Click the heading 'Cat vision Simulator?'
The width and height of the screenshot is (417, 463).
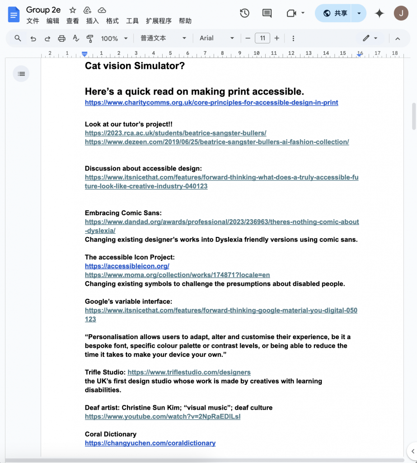(135, 66)
